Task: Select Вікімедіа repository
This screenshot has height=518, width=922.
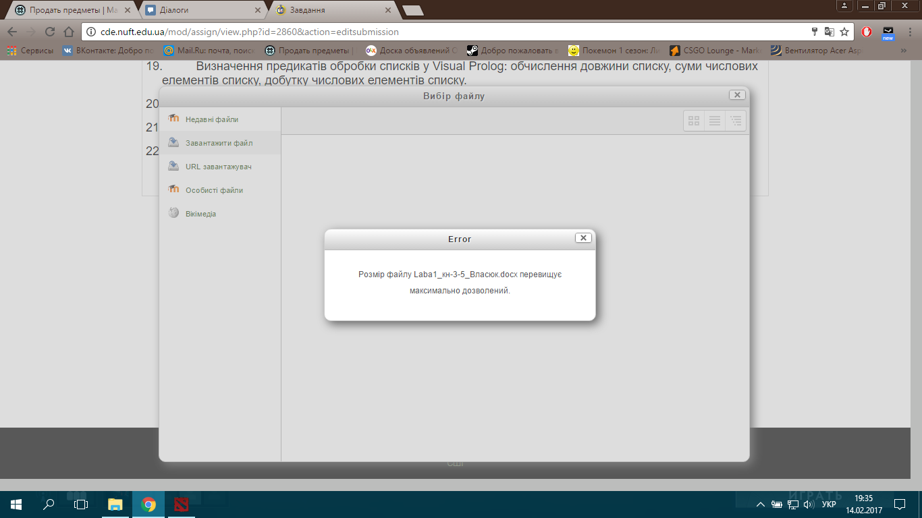Action: click(200, 214)
